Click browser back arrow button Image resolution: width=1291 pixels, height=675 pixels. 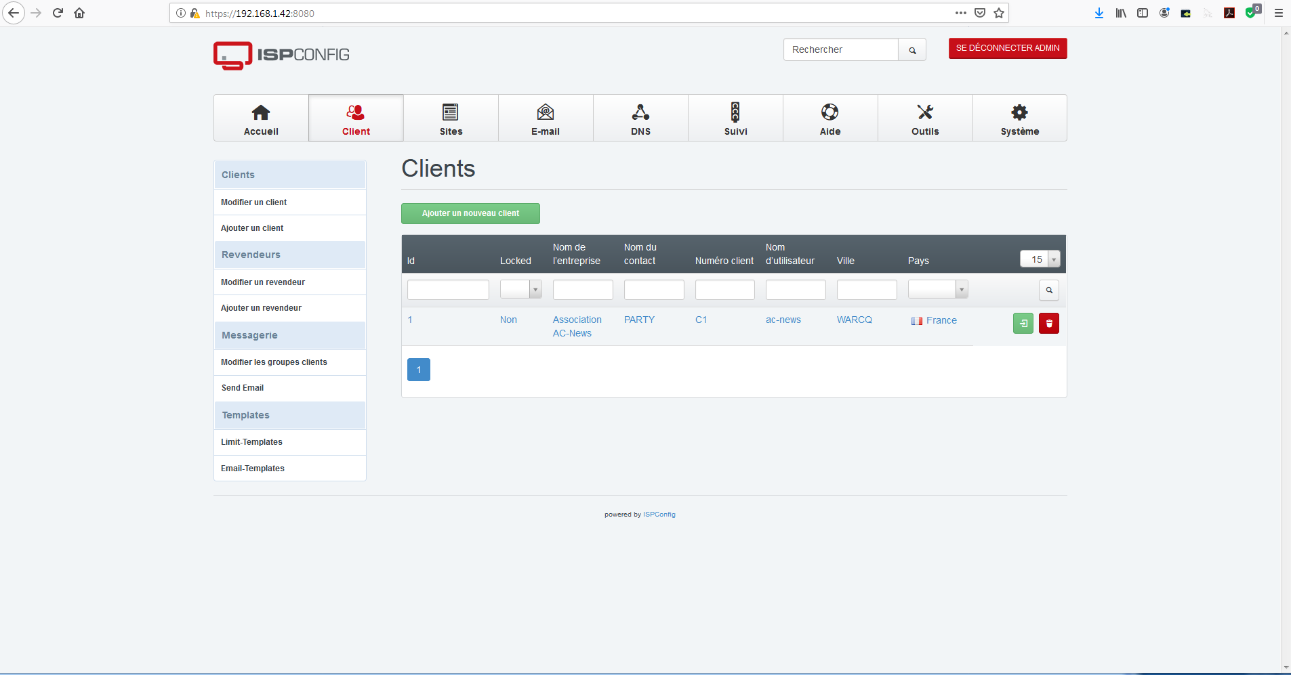point(14,13)
